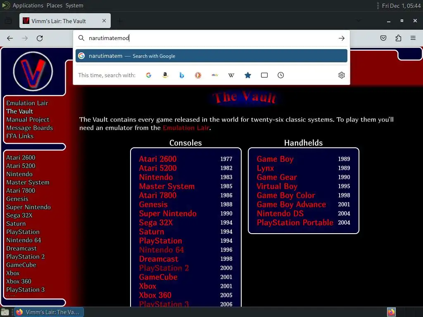The image size is (423, 317).
Task: Click the Firefox icon in bottom tray
Action: pos(391,312)
